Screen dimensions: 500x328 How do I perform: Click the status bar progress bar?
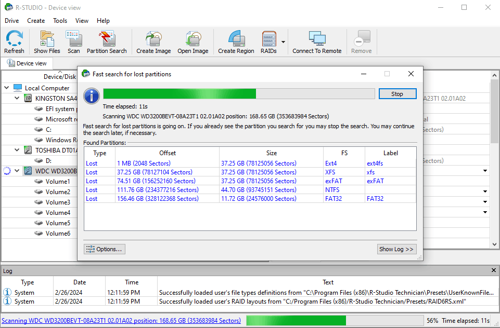click(x=335, y=320)
